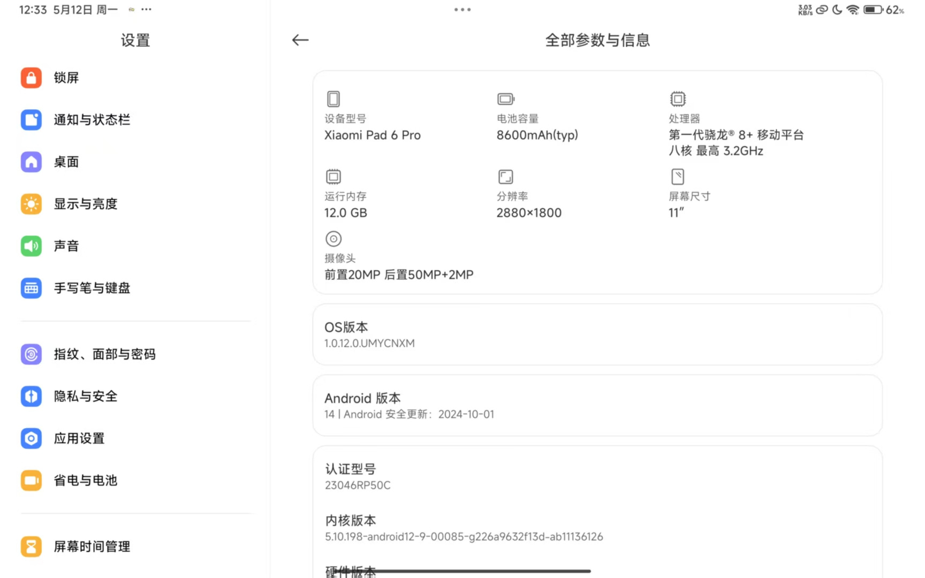Viewport: 925px width, 578px height.
Task: Tap the device model tablet icon
Action: (x=333, y=99)
